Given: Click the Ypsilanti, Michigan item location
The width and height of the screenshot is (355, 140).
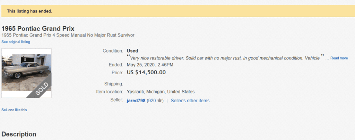Looking at the screenshot, I should point(161,92).
